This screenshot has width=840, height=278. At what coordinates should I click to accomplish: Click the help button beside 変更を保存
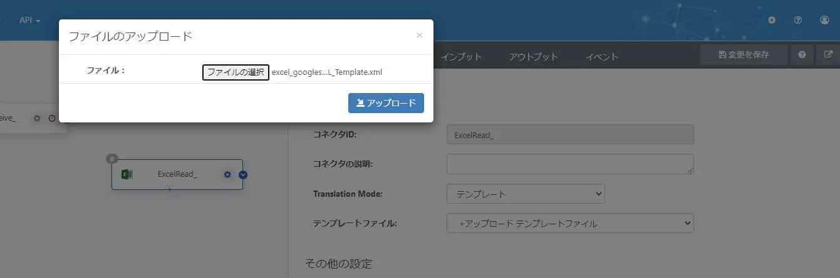click(x=802, y=54)
